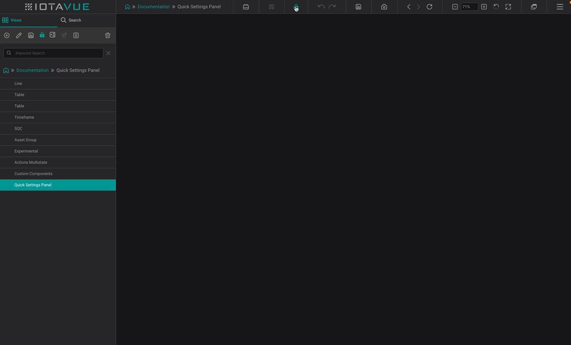Select the second Table view

(58, 106)
